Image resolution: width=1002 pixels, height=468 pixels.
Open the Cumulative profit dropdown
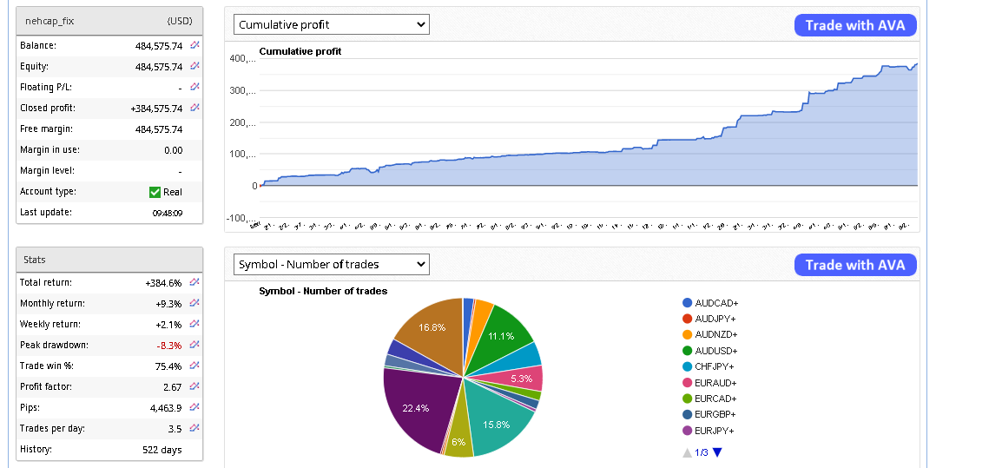(x=332, y=24)
